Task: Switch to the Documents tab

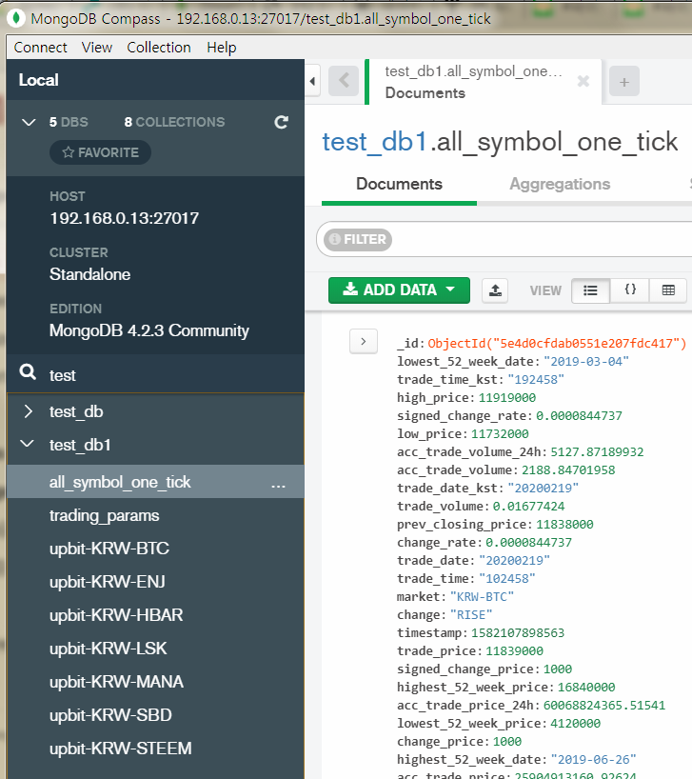Action: point(399,184)
